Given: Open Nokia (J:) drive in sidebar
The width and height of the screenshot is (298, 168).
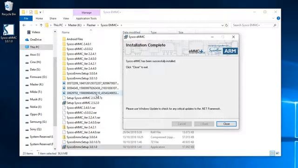Looking at the screenshot, I should (x=35, y=107).
